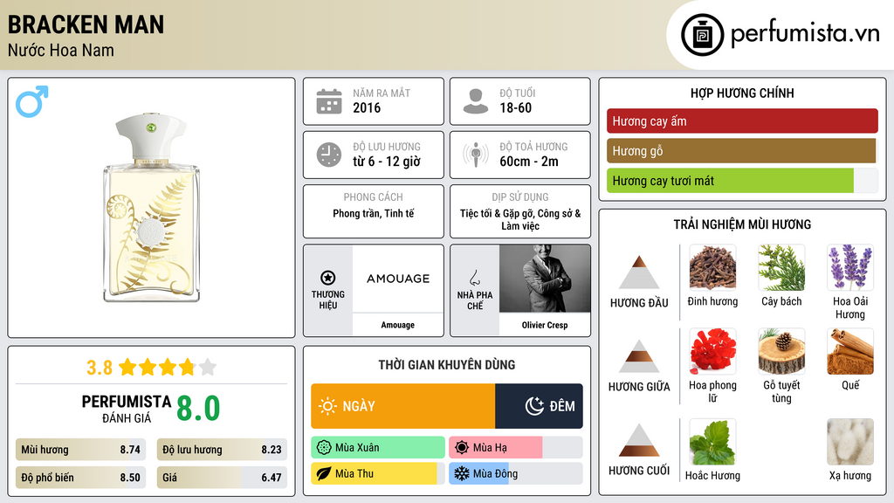This screenshot has height=503, width=894.
Task: Click the Phong trần, Tinh tế style text
Action: pos(374,213)
